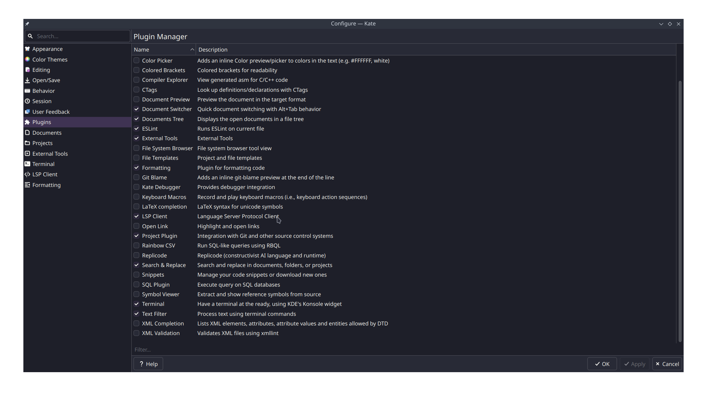Click the Editing page icon

[28, 70]
